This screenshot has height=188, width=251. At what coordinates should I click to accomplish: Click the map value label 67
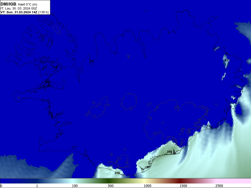point(226,60)
